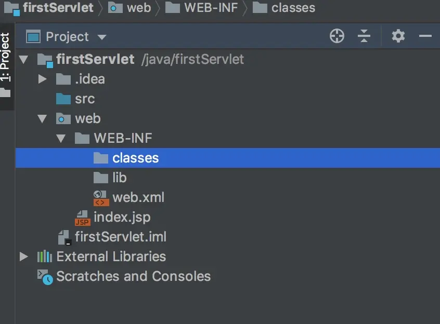This screenshot has width=440, height=324.
Task: Collapse the firstServlet root node
Action: (x=23, y=60)
